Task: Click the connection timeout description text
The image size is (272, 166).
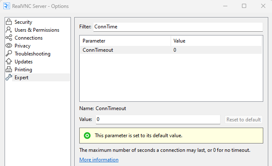Action: click(165, 150)
